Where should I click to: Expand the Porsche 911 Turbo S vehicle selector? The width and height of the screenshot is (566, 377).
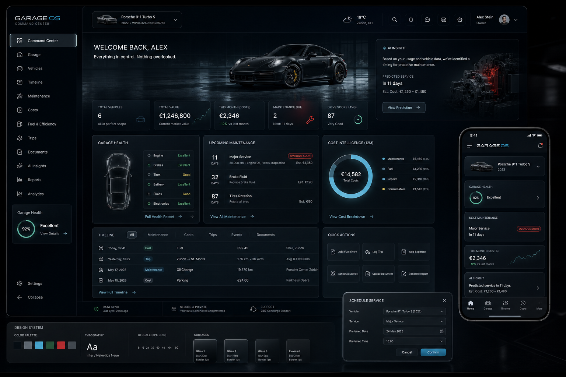coord(137,20)
